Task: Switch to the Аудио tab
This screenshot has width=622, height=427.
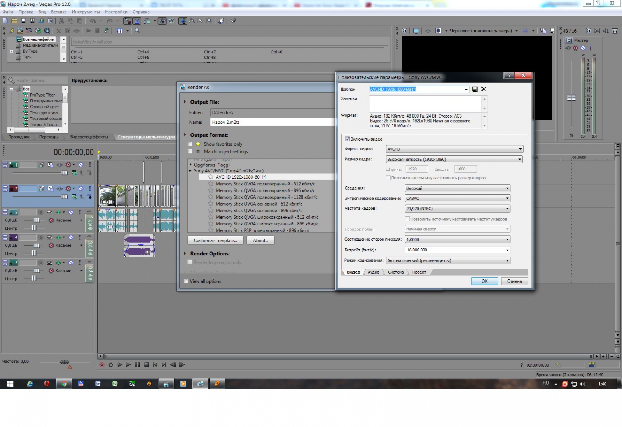Action: pyautogui.click(x=373, y=272)
